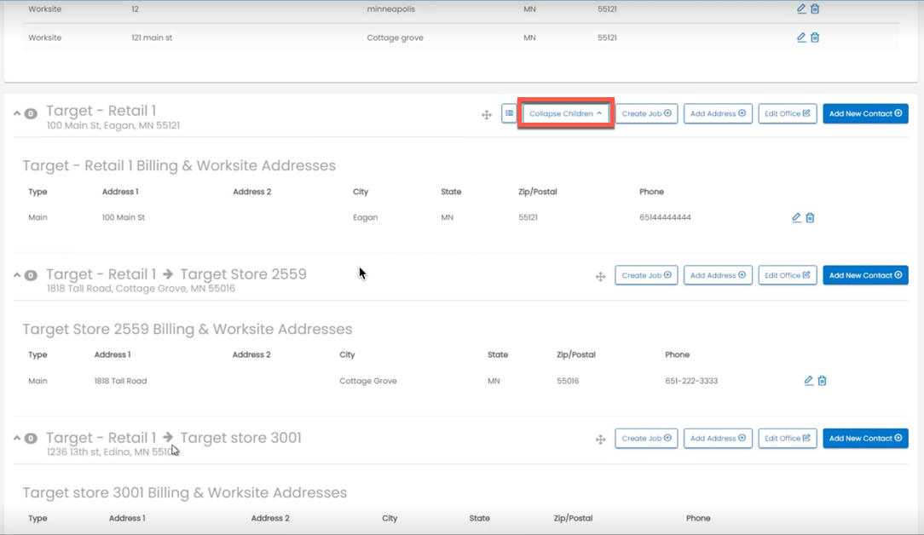Create Job for Target - Retail 1

point(646,113)
